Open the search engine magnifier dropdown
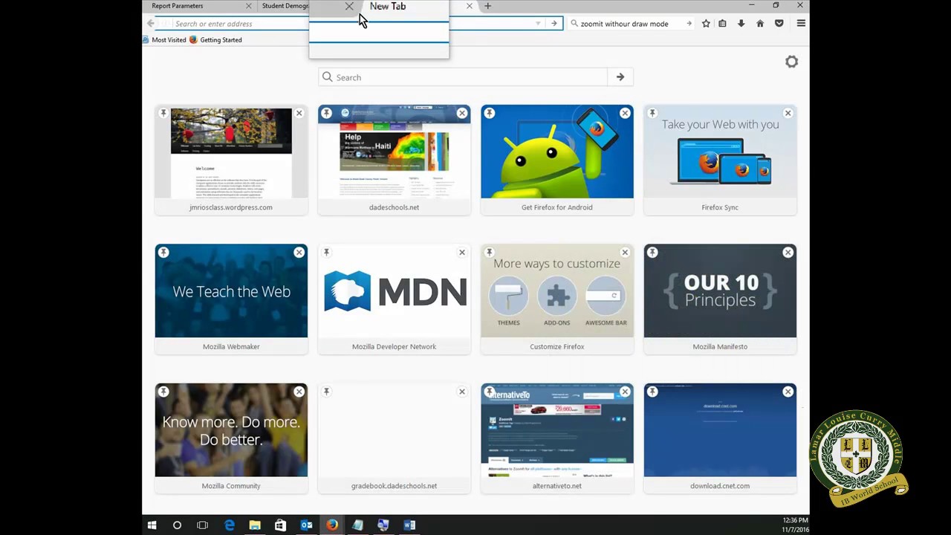The width and height of the screenshot is (951, 535). click(x=574, y=24)
